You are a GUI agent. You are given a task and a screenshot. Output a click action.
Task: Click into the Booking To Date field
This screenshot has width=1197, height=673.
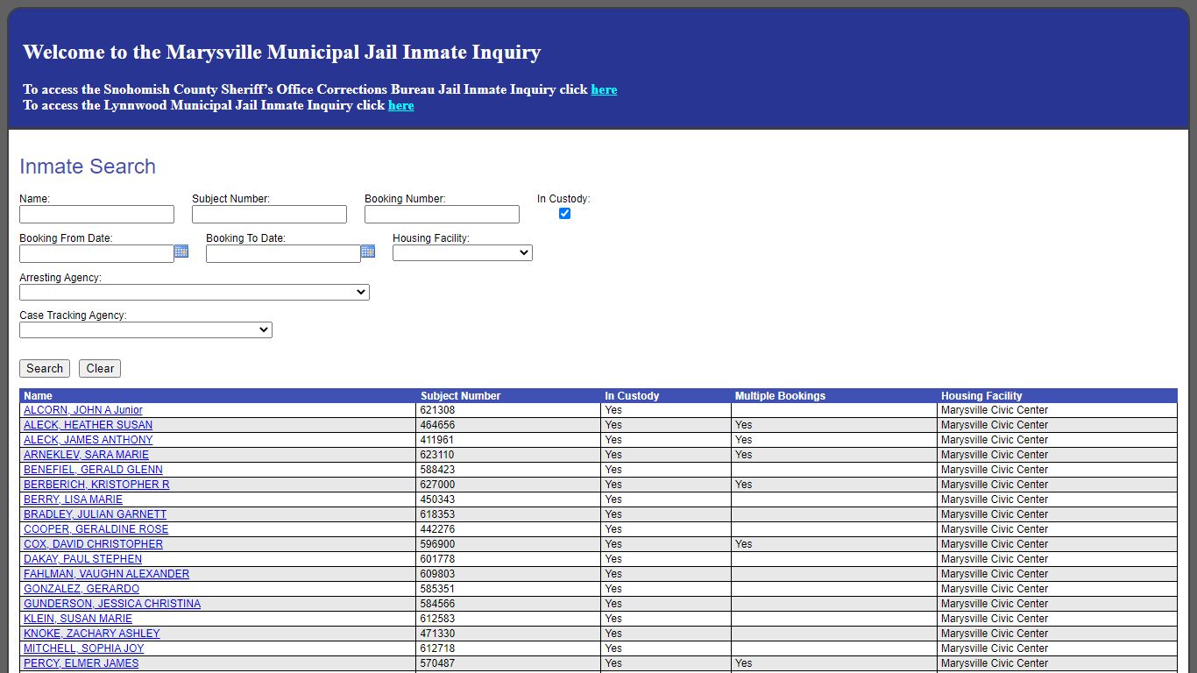click(x=284, y=253)
